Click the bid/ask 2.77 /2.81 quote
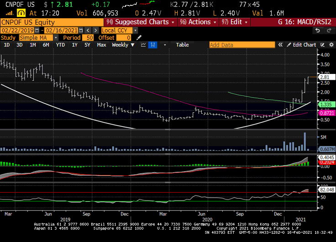This screenshot has height=242, width=336. tap(192, 4)
